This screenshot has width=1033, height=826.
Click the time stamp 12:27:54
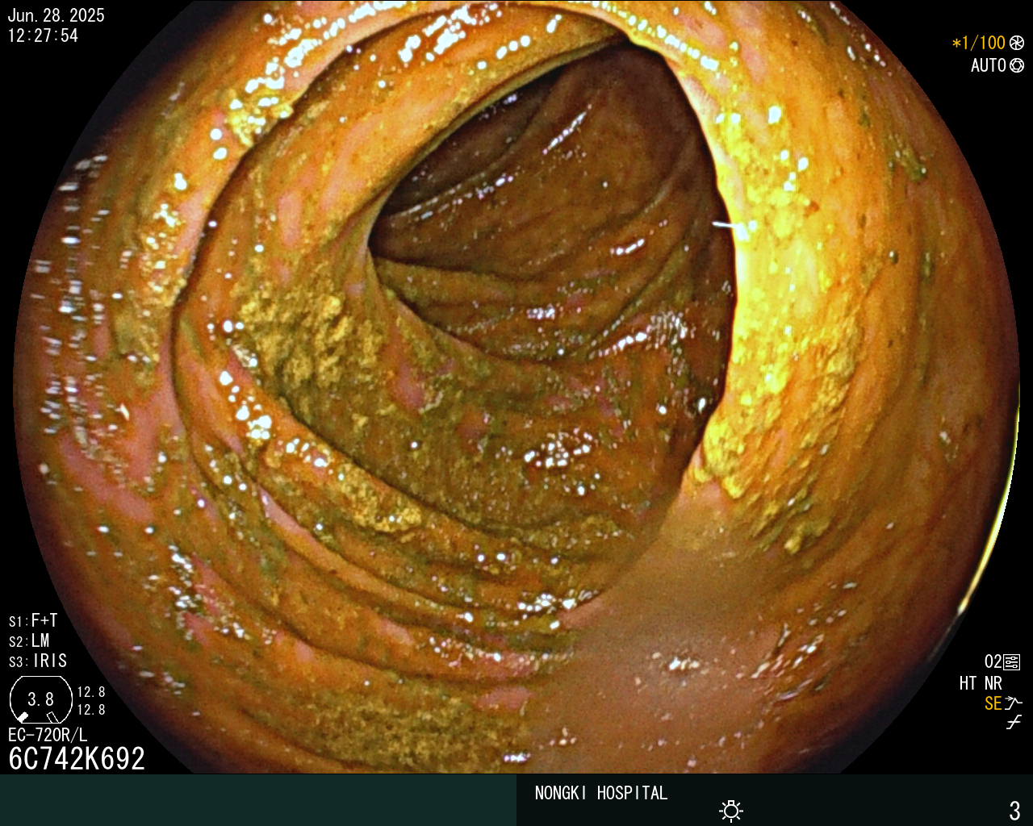tap(44, 36)
